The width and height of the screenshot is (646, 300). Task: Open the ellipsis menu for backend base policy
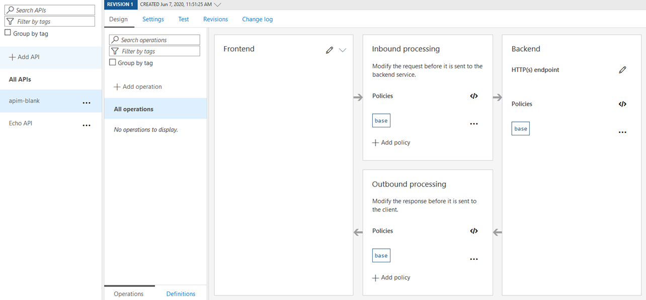pyautogui.click(x=622, y=132)
